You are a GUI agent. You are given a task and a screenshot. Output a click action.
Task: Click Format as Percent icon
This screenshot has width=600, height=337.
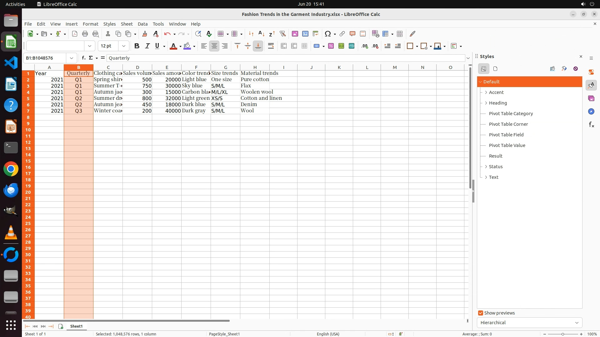331,46
